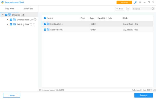Click info icon beside Deleted Files (27)
The image size is (156, 99).
pyautogui.click(x=35, y=19)
